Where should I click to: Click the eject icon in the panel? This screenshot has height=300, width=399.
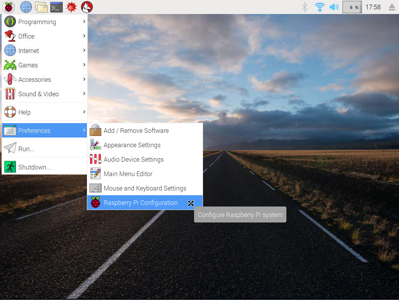tap(392, 7)
